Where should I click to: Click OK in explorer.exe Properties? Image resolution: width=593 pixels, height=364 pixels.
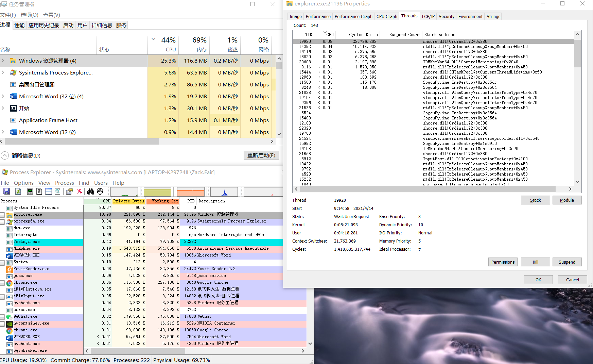tap(538, 280)
